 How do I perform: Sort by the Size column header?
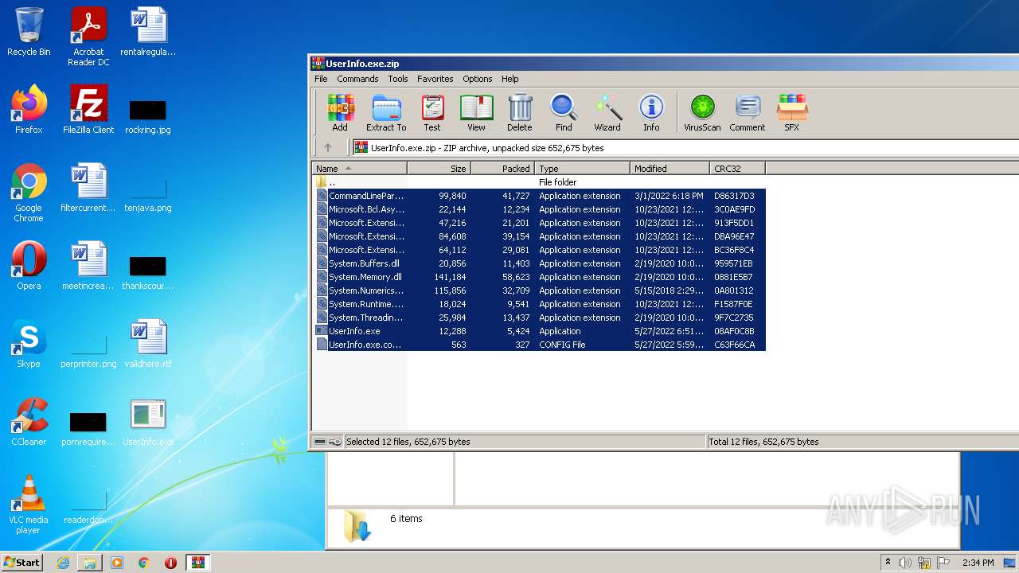click(439, 168)
